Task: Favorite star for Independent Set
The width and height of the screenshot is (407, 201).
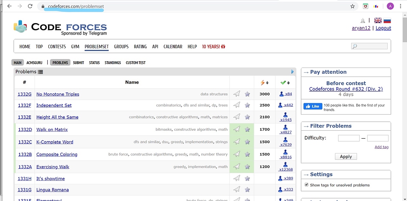Action: click(247, 105)
